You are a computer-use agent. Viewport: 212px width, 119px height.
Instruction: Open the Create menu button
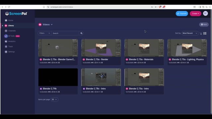click(x=195, y=14)
